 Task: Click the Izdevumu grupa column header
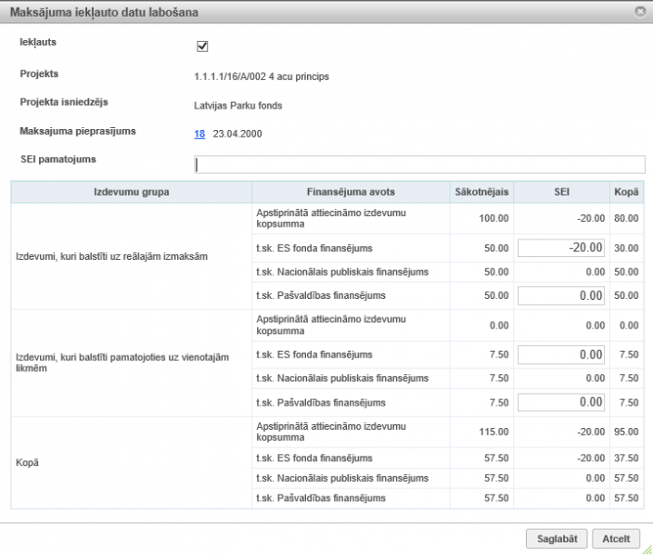point(132,192)
